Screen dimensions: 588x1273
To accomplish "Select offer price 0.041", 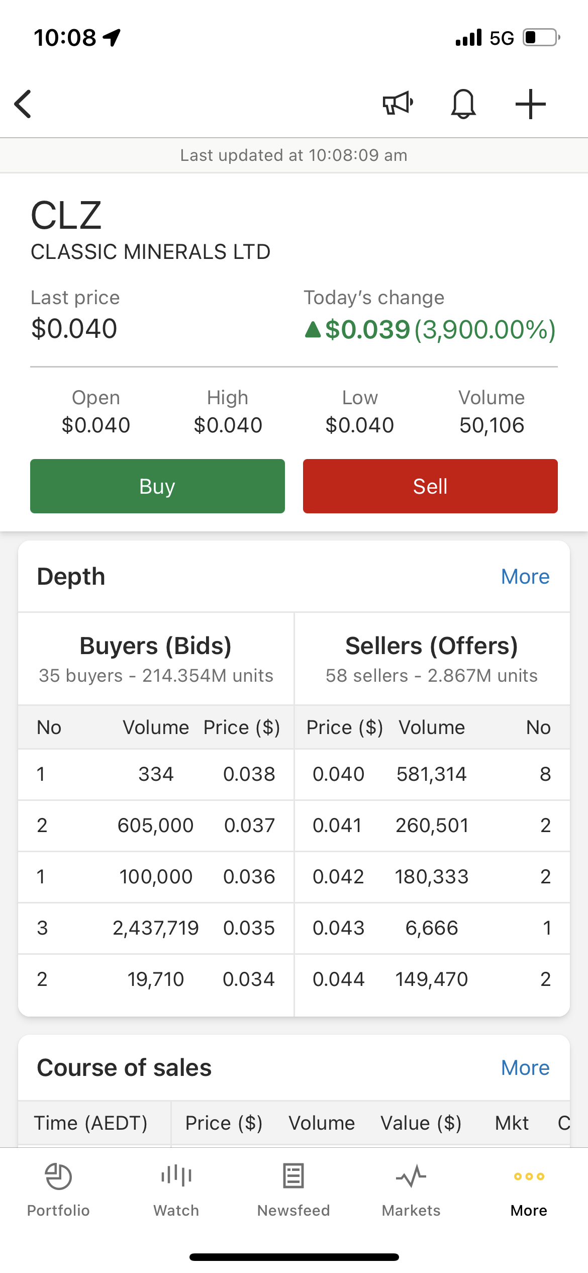I will click(337, 826).
